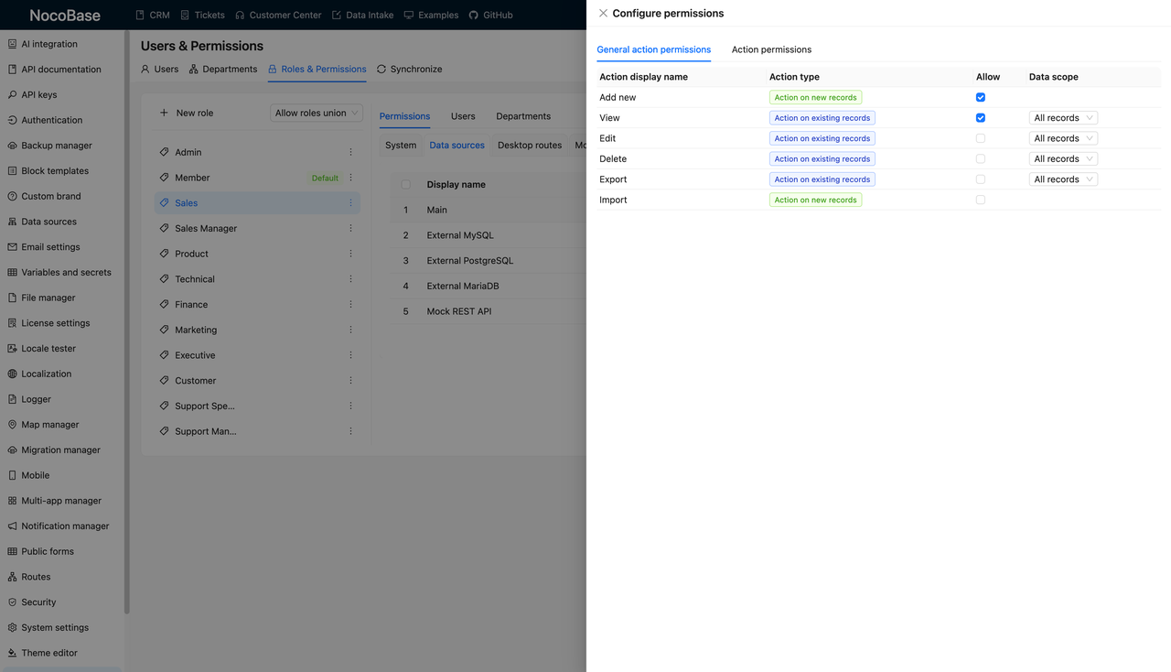Open GitHub link in top bar
The image size is (1171, 672).
click(490, 15)
